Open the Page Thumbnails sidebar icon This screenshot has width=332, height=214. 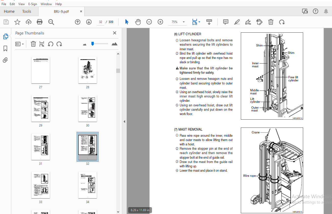click(6, 36)
